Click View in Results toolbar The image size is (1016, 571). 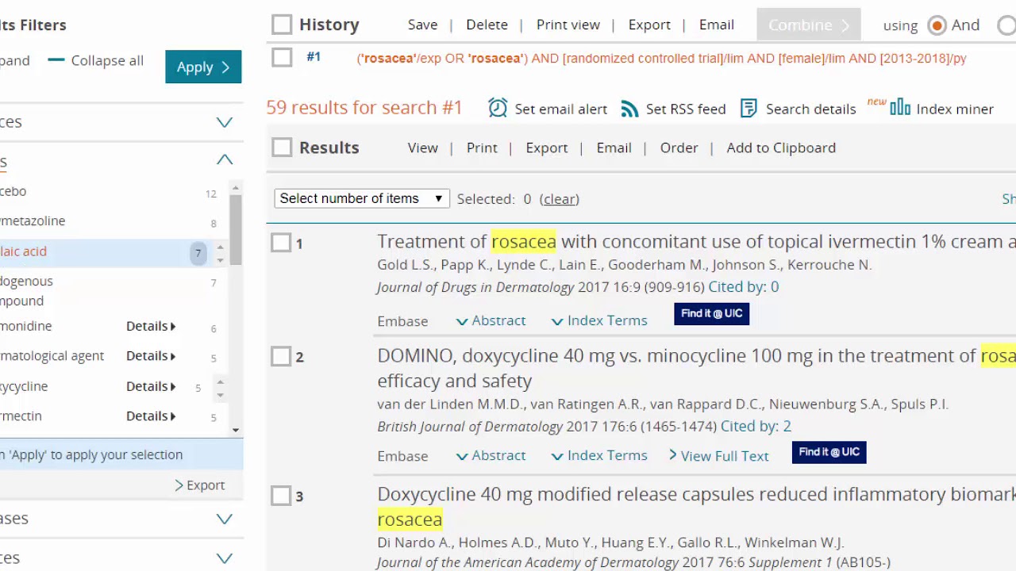[x=422, y=148]
